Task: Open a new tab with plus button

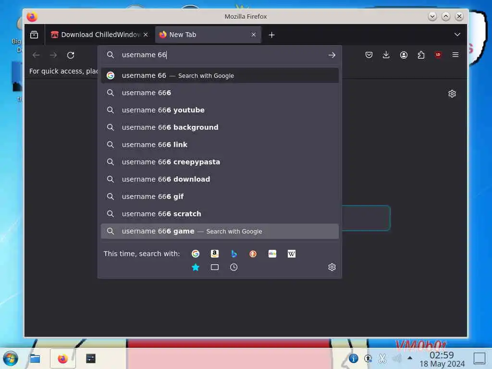Action: tap(272, 35)
